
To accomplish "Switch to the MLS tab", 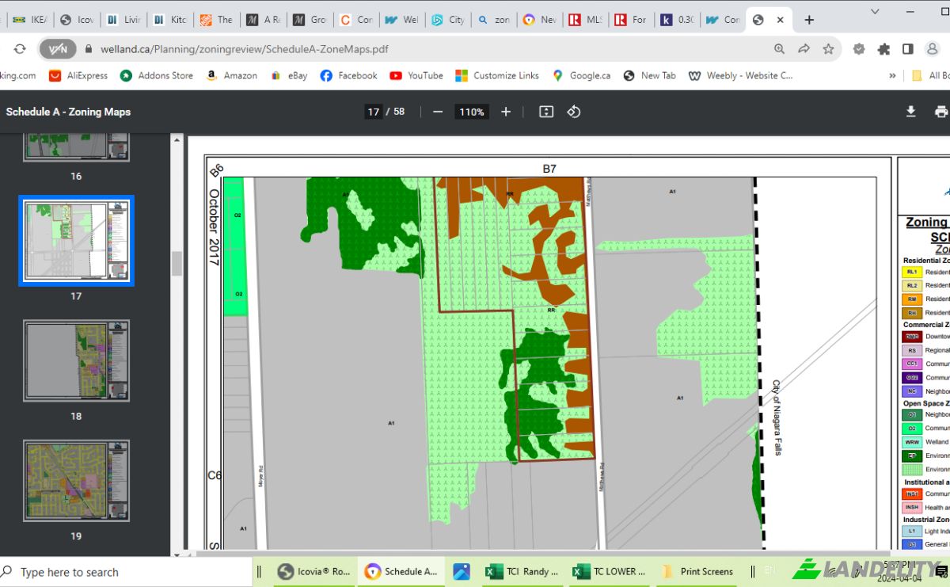I will click(x=585, y=20).
